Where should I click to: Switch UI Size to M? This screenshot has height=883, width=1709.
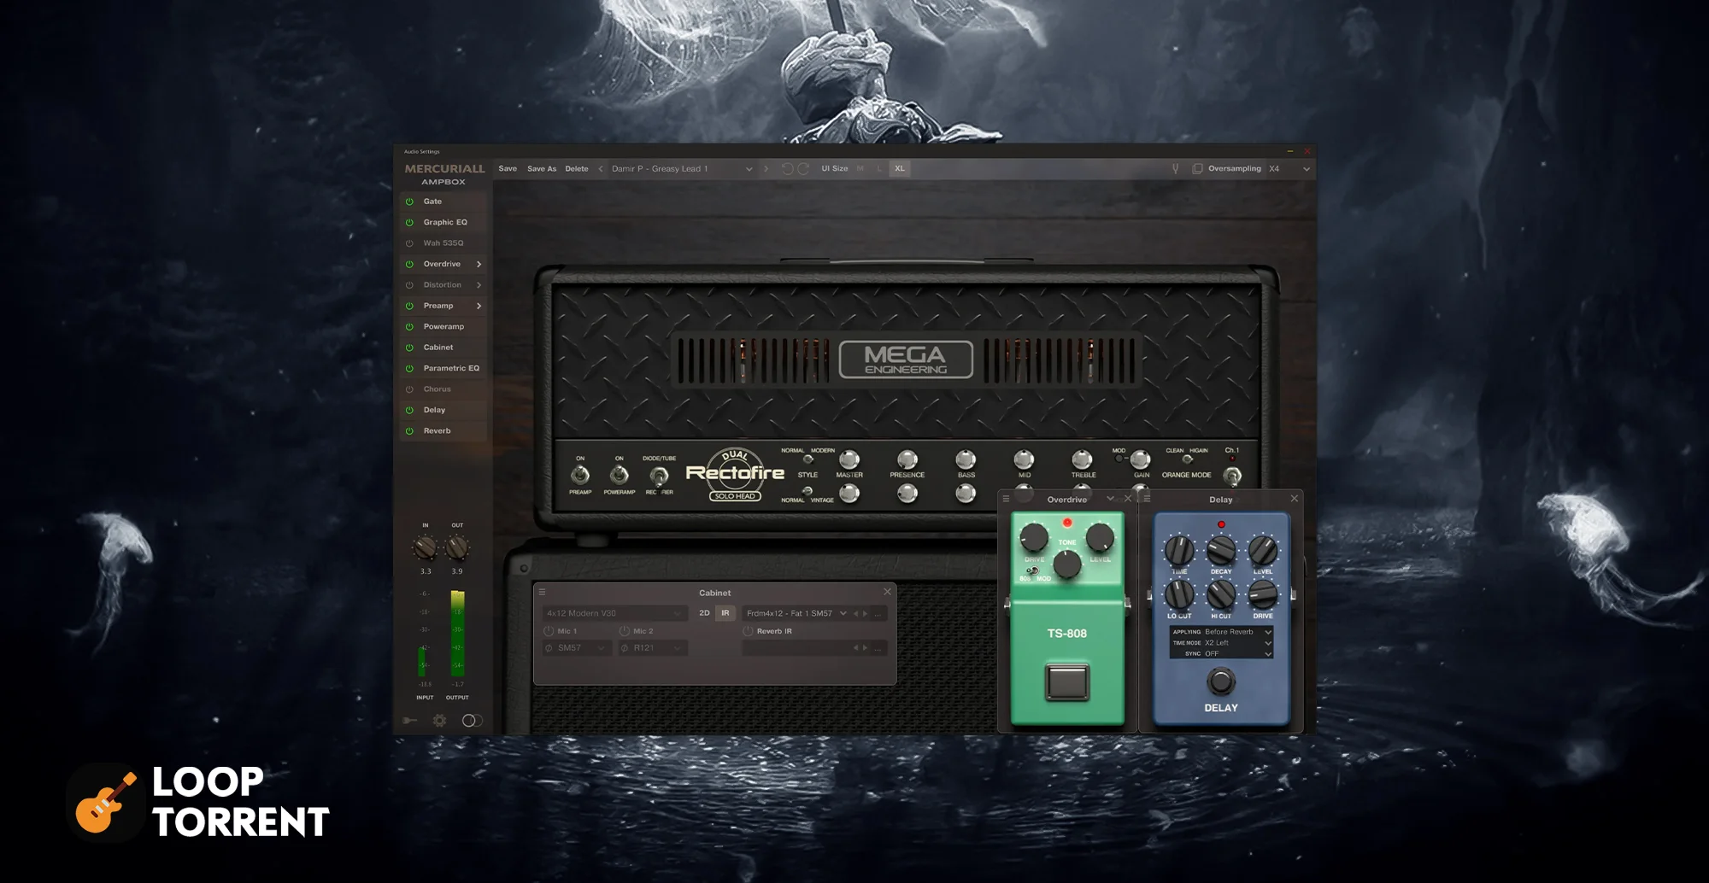coord(860,169)
